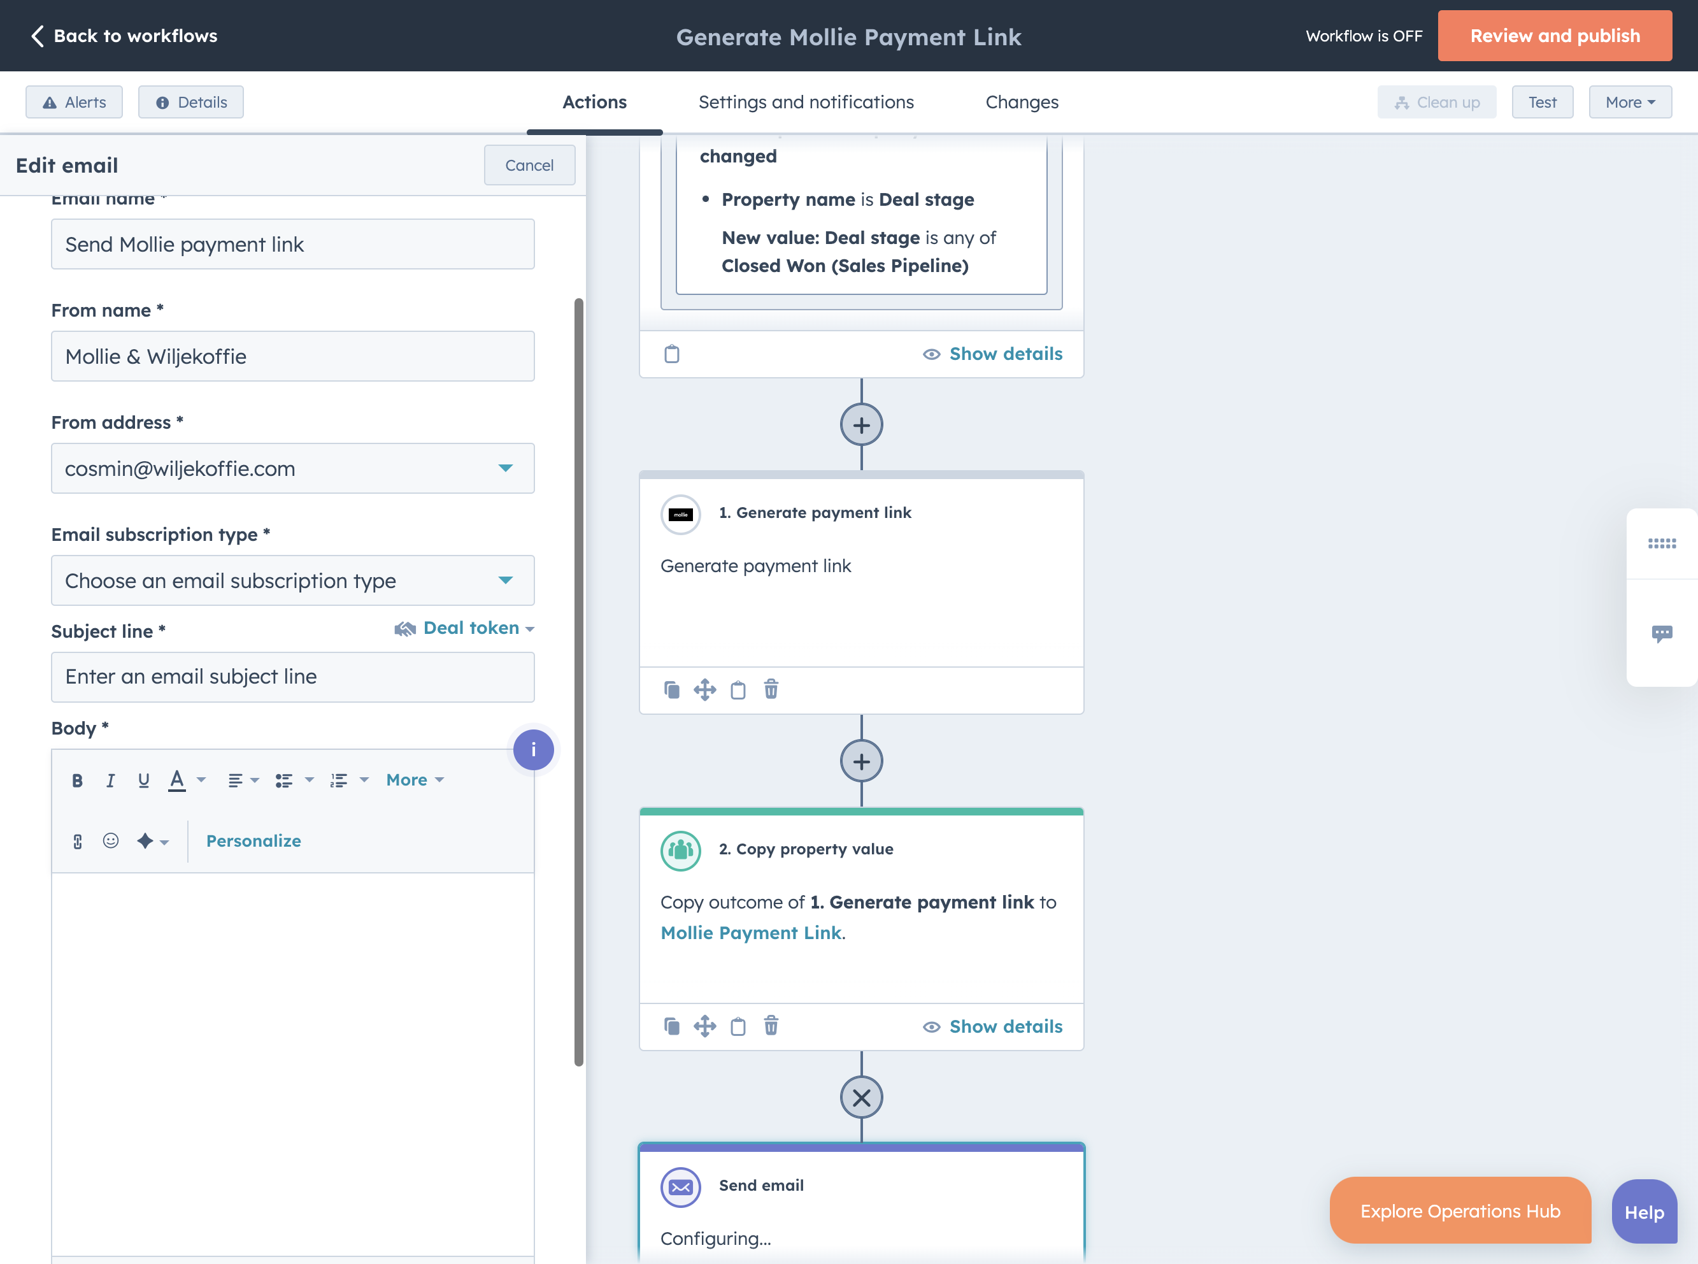1698x1264 pixels.
Task: Click the Test button
Action: click(x=1542, y=103)
